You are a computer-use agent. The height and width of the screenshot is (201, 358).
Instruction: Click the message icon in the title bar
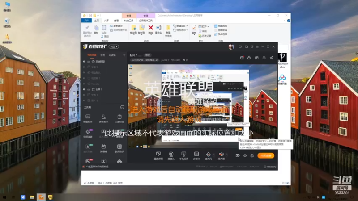coord(240,47)
